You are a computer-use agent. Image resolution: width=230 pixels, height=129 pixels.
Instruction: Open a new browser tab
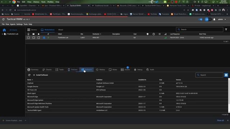click(218, 6)
